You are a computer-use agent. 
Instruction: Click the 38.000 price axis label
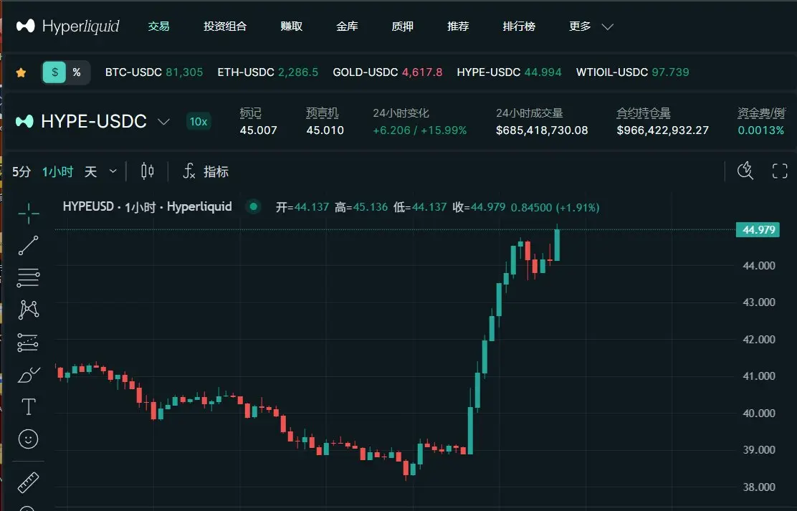tap(759, 487)
